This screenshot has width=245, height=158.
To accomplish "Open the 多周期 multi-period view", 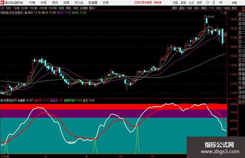I will tap(84, 8).
